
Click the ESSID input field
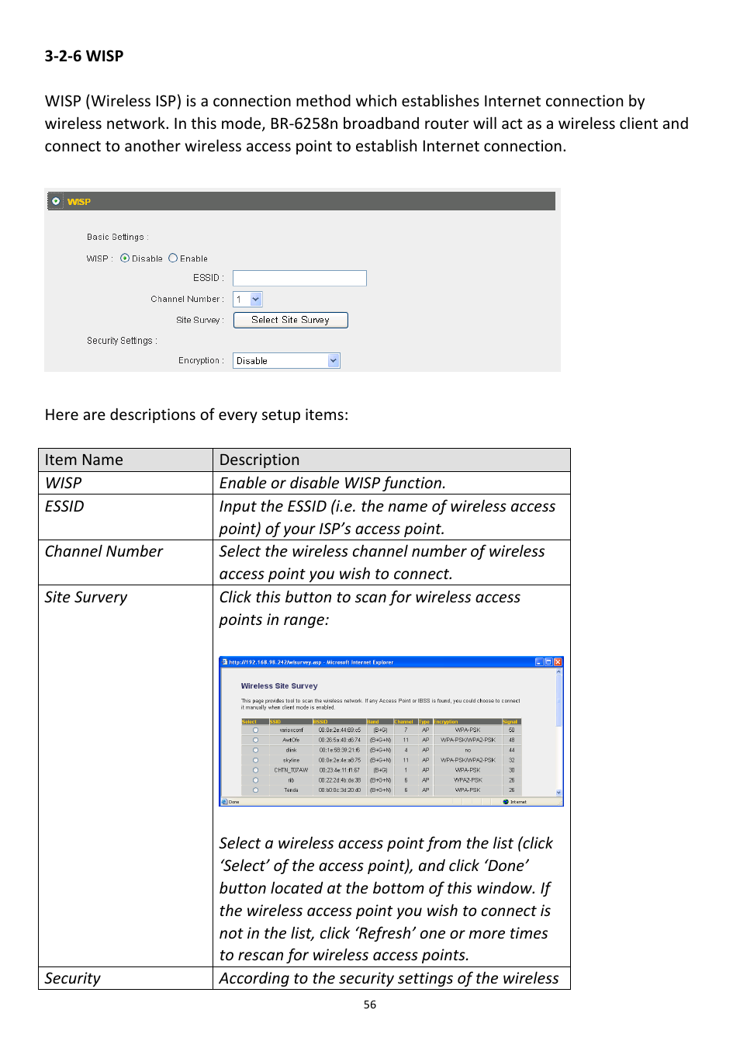coord(299,278)
